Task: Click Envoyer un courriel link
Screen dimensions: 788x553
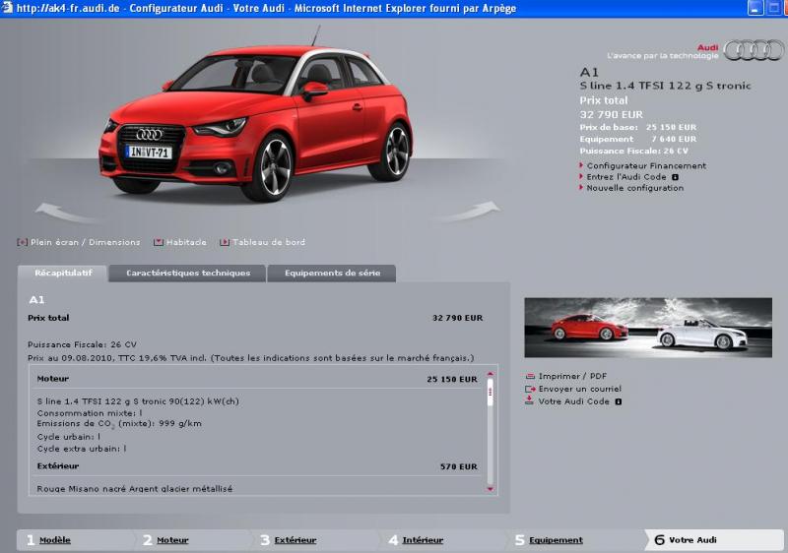Action: [580, 389]
